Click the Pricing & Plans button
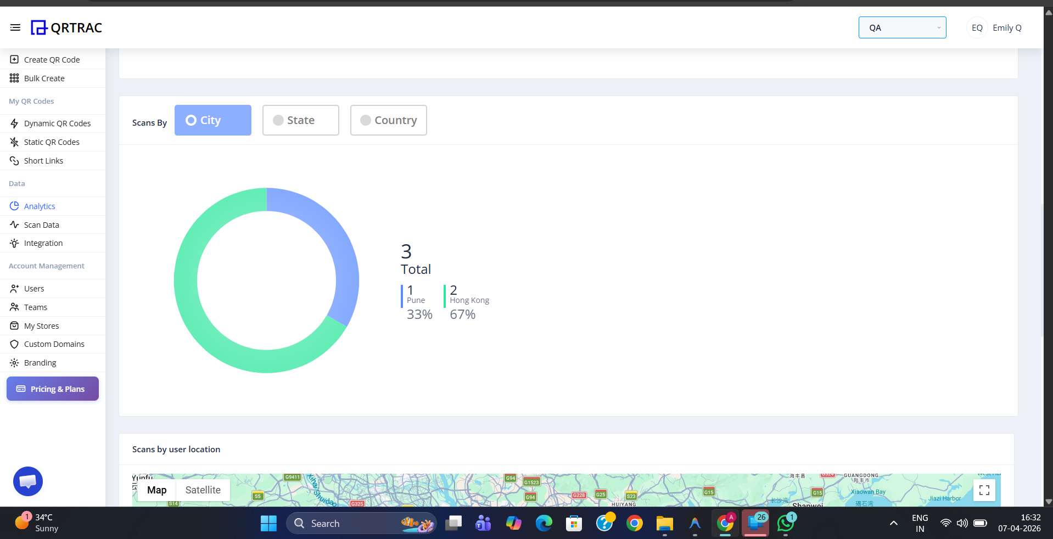The height and width of the screenshot is (539, 1053). tap(53, 389)
